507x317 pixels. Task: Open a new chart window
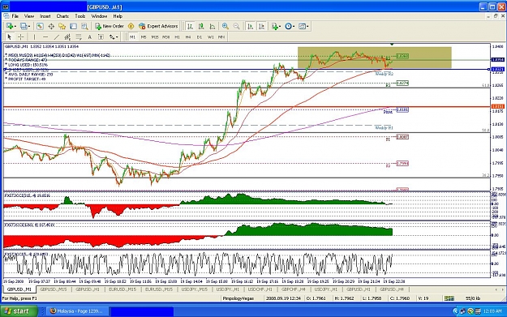(10, 26)
